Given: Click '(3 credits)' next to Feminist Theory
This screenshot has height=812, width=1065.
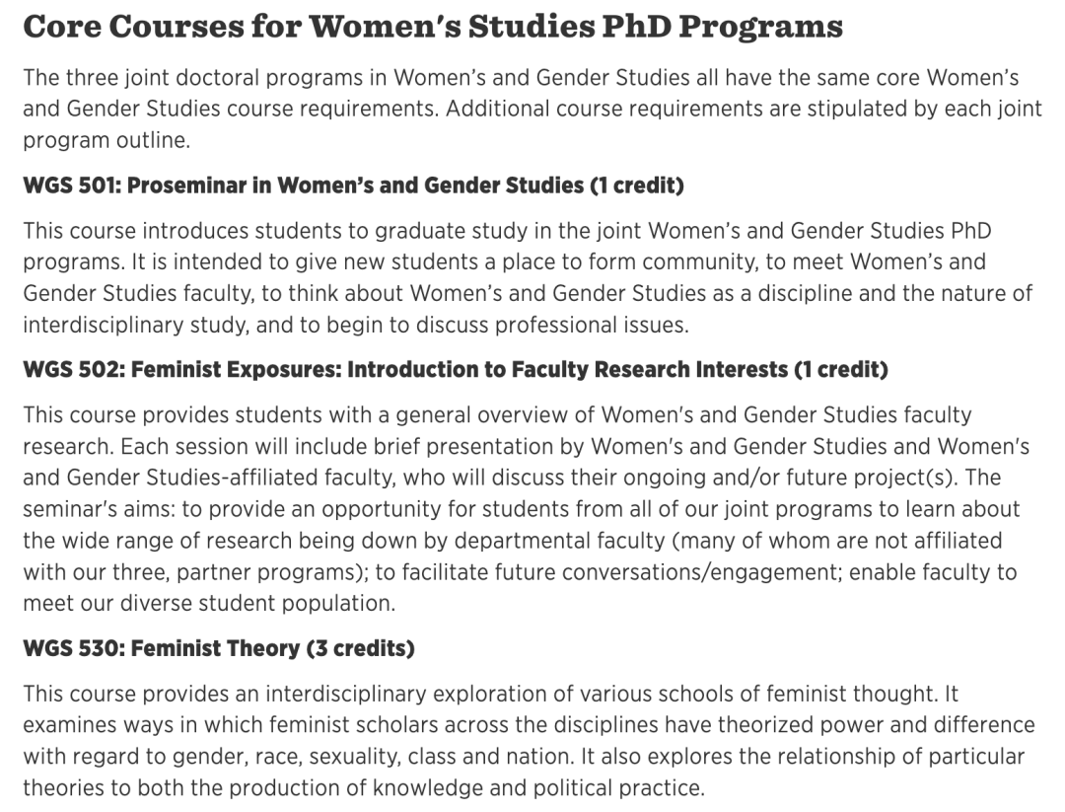Looking at the screenshot, I should 360,649.
